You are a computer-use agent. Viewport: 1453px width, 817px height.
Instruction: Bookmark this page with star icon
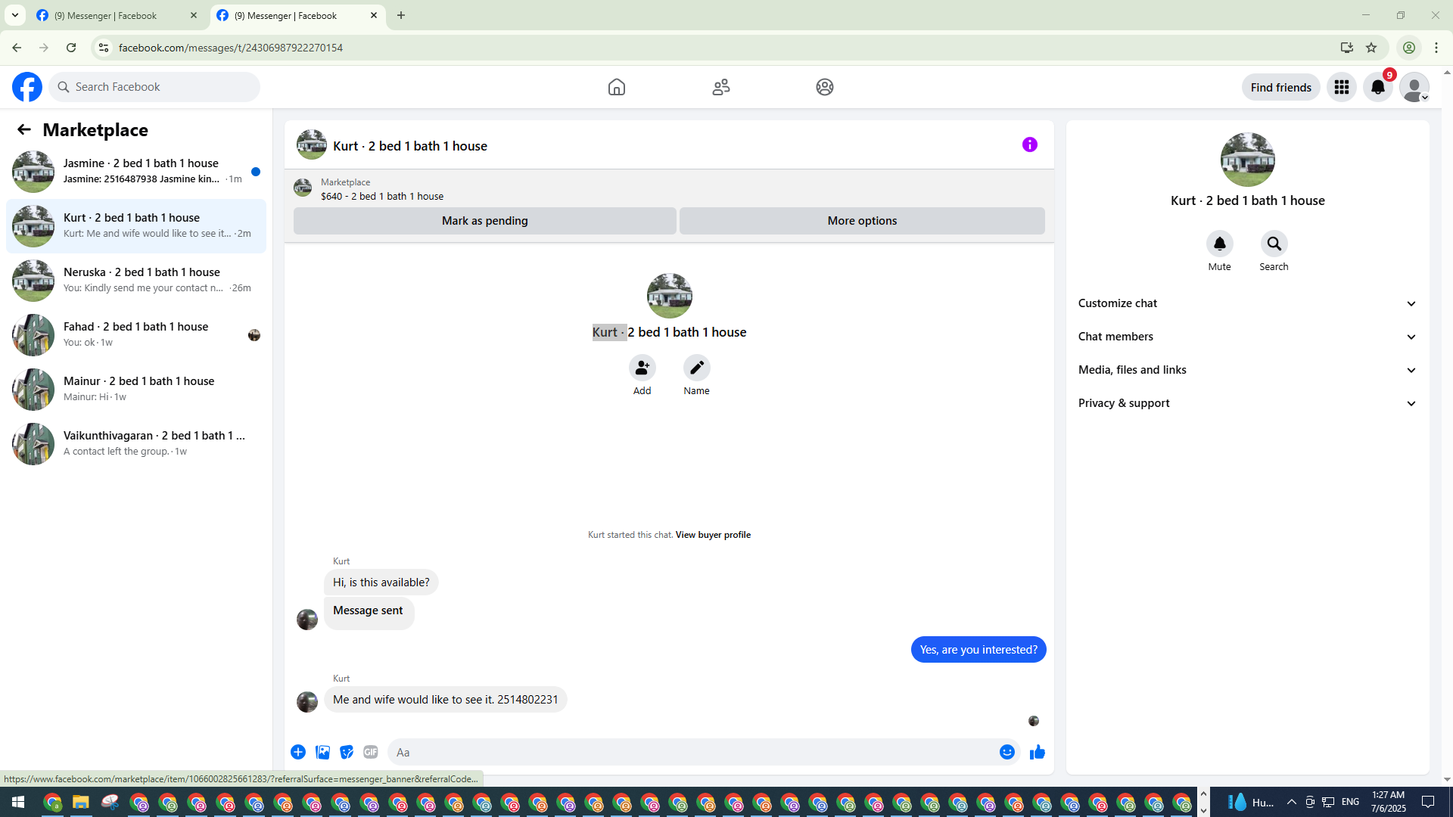pyautogui.click(x=1371, y=48)
